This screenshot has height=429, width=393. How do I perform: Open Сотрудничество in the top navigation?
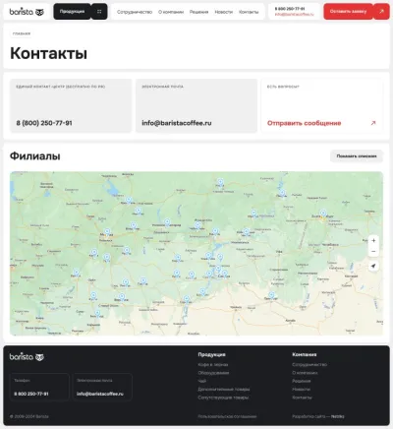tap(135, 12)
